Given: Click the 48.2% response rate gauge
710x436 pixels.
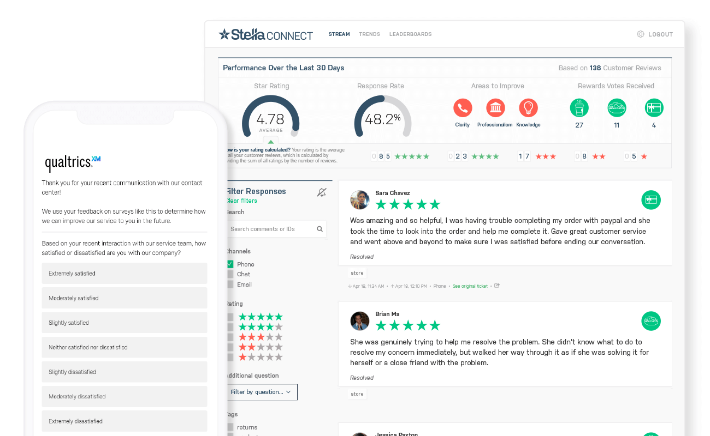Looking at the screenshot, I should click(383, 116).
